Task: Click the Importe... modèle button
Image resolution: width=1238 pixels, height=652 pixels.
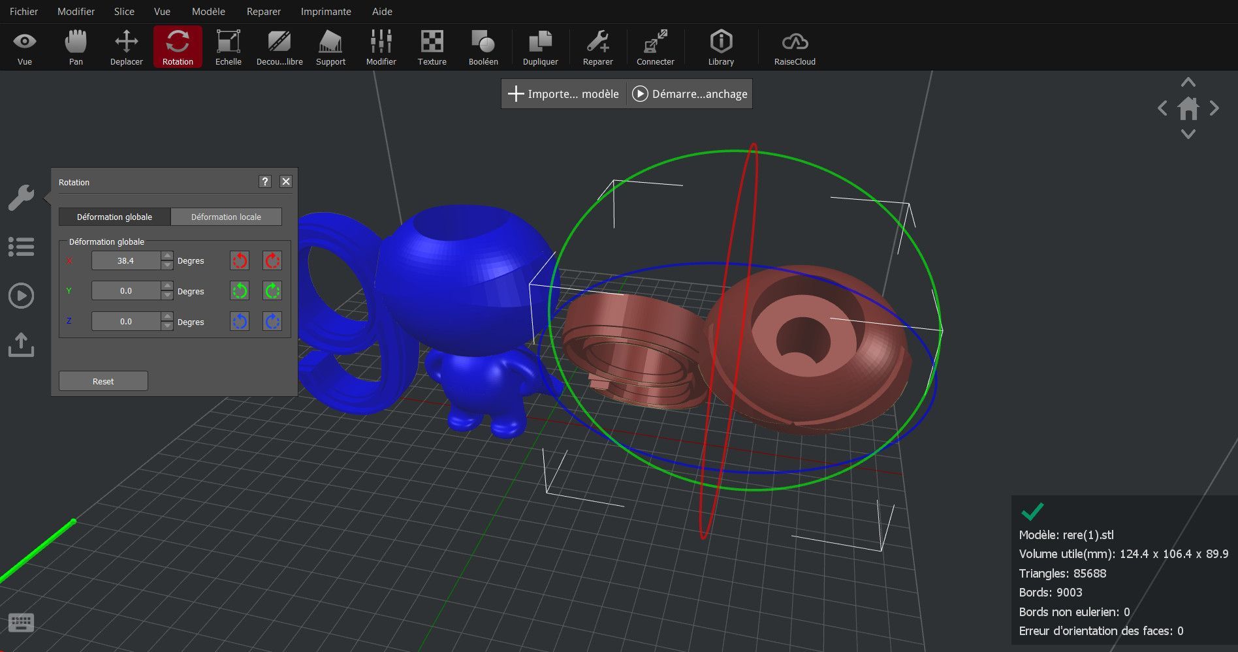Action: point(563,94)
